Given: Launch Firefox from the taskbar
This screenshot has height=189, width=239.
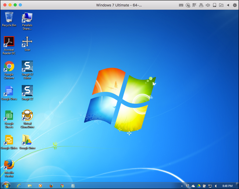Looking at the screenshot, I should [51, 186].
